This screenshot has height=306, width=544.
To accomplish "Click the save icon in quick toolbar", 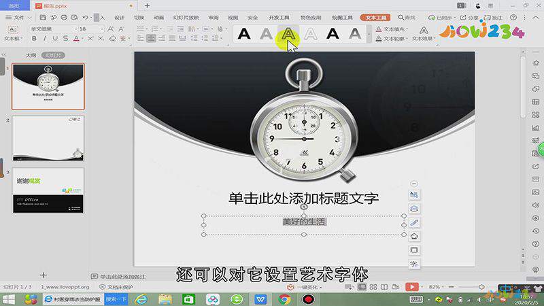I will click(43, 17).
